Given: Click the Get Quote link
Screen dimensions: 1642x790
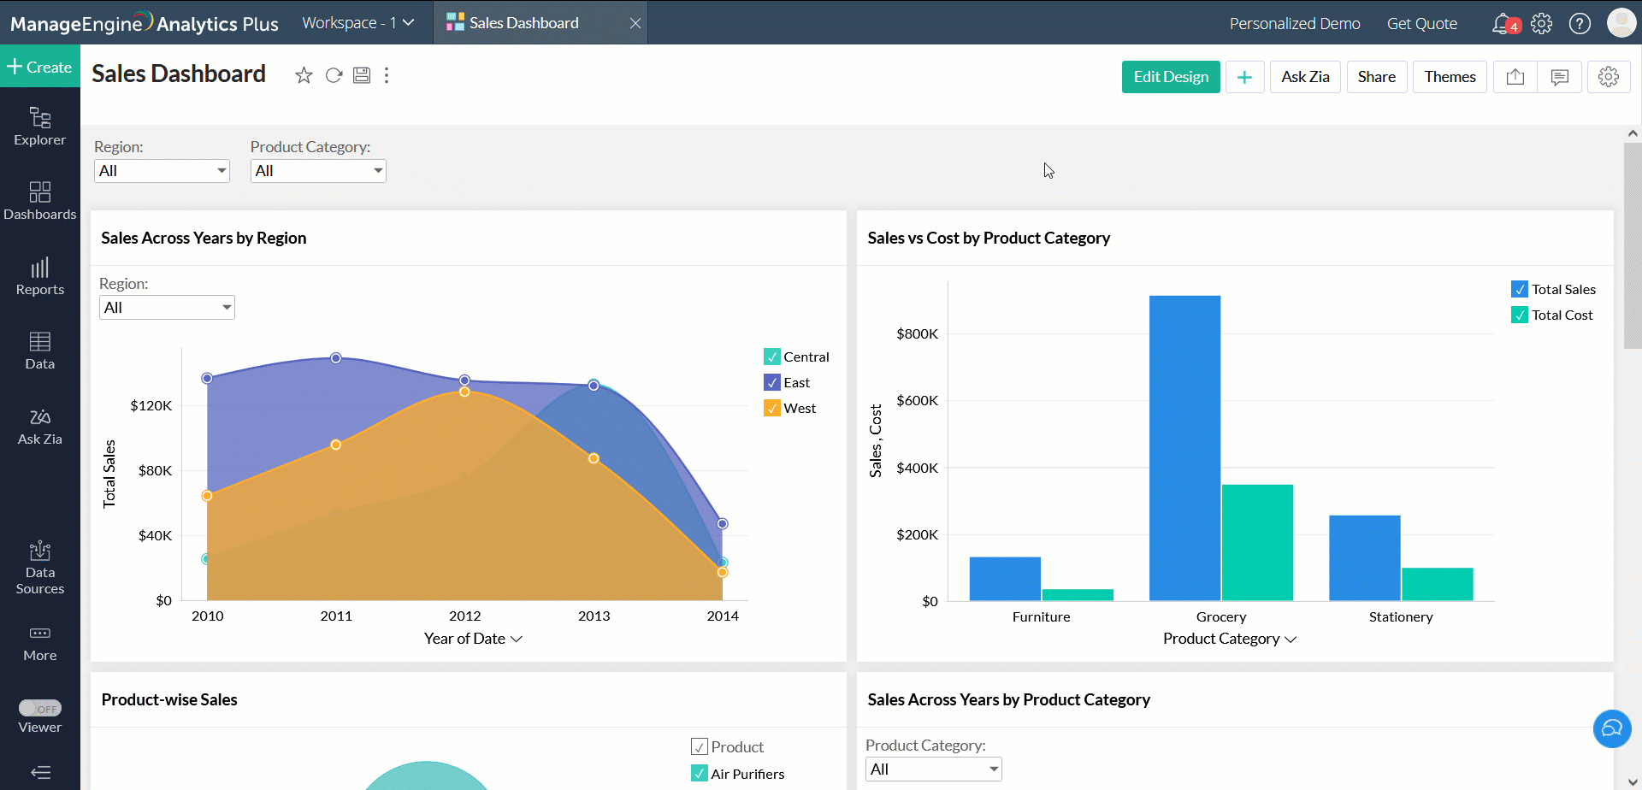Looking at the screenshot, I should pos(1421,24).
